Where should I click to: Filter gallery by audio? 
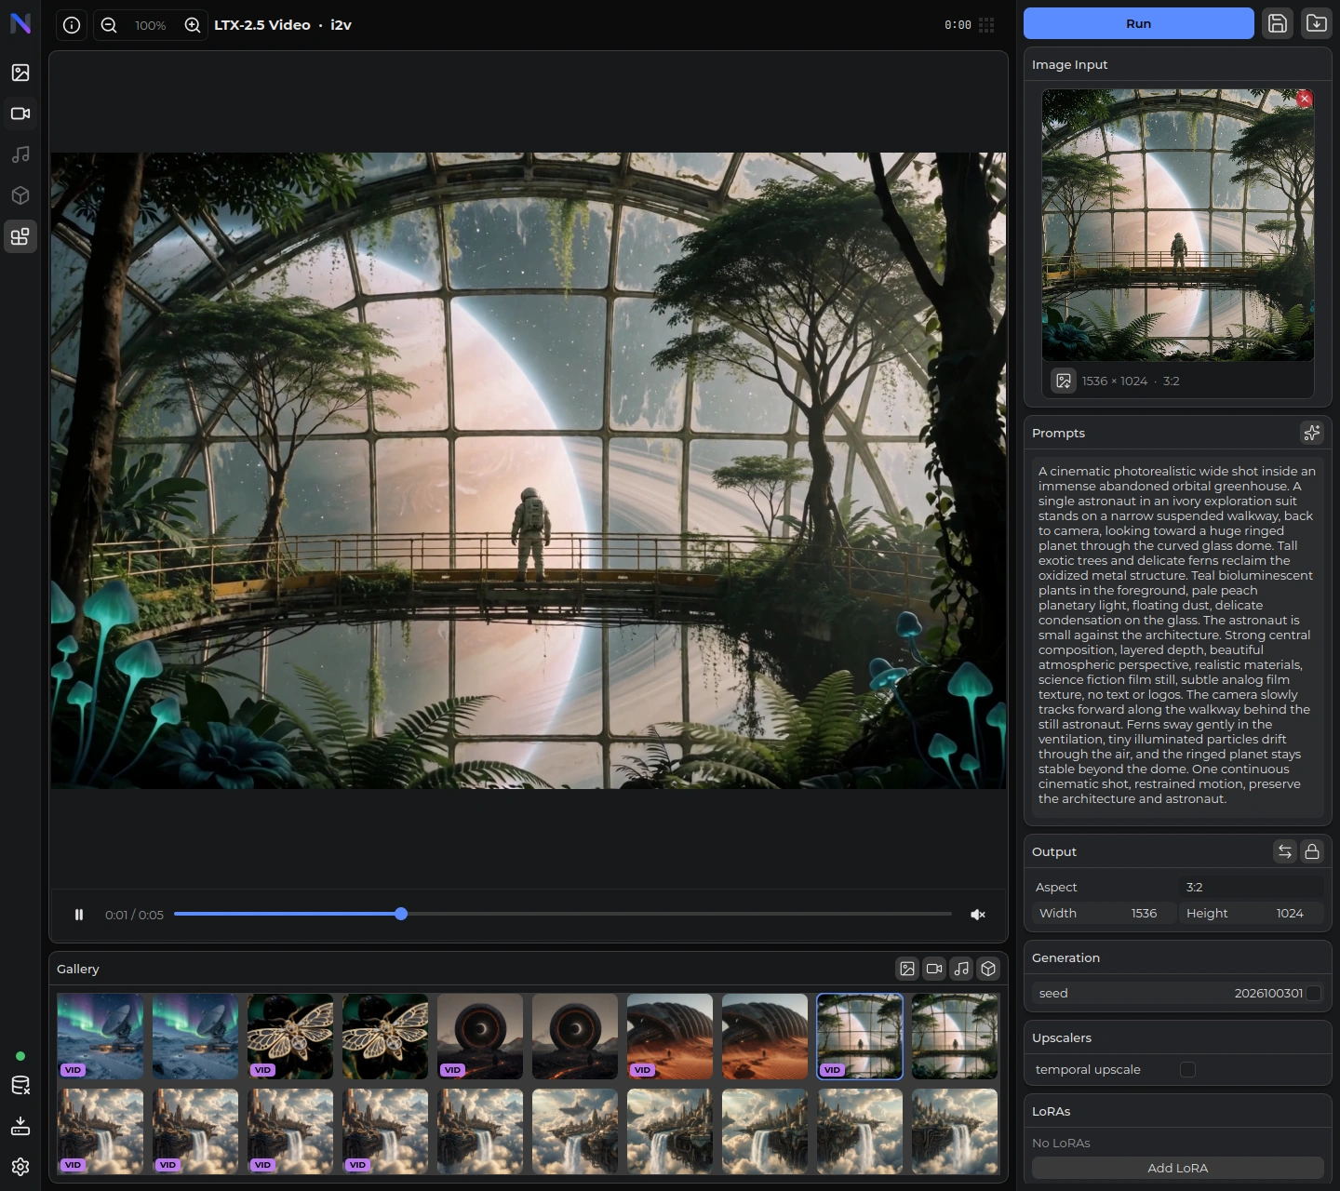(961, 969)
